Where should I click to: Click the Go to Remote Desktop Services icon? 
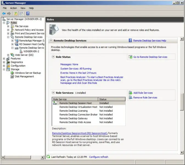130,57
